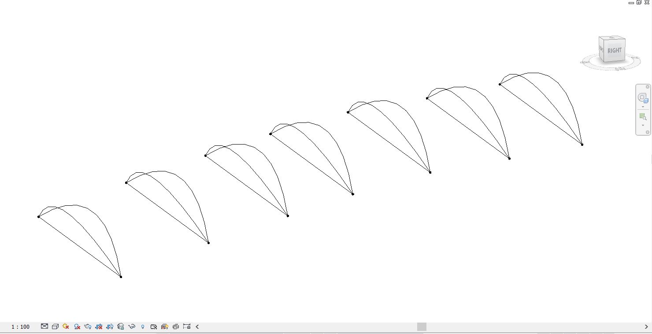Click Highlight Displacement Sets icon
Image resolution: width=652 pixels, height=334 pixels.
pyautogui.click(x=176, y=327)
